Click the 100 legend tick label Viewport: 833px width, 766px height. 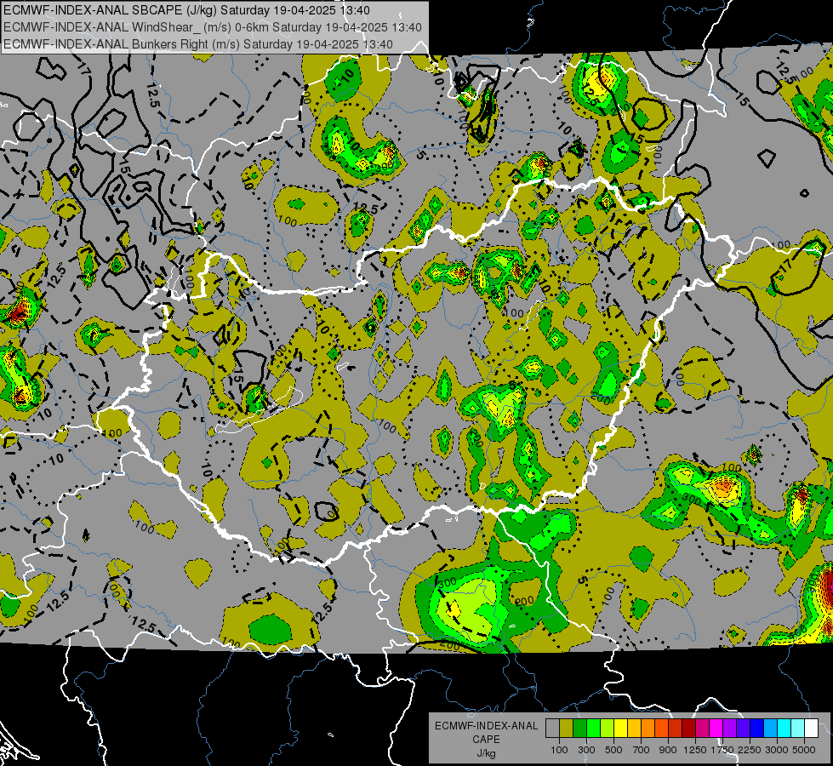559,750
